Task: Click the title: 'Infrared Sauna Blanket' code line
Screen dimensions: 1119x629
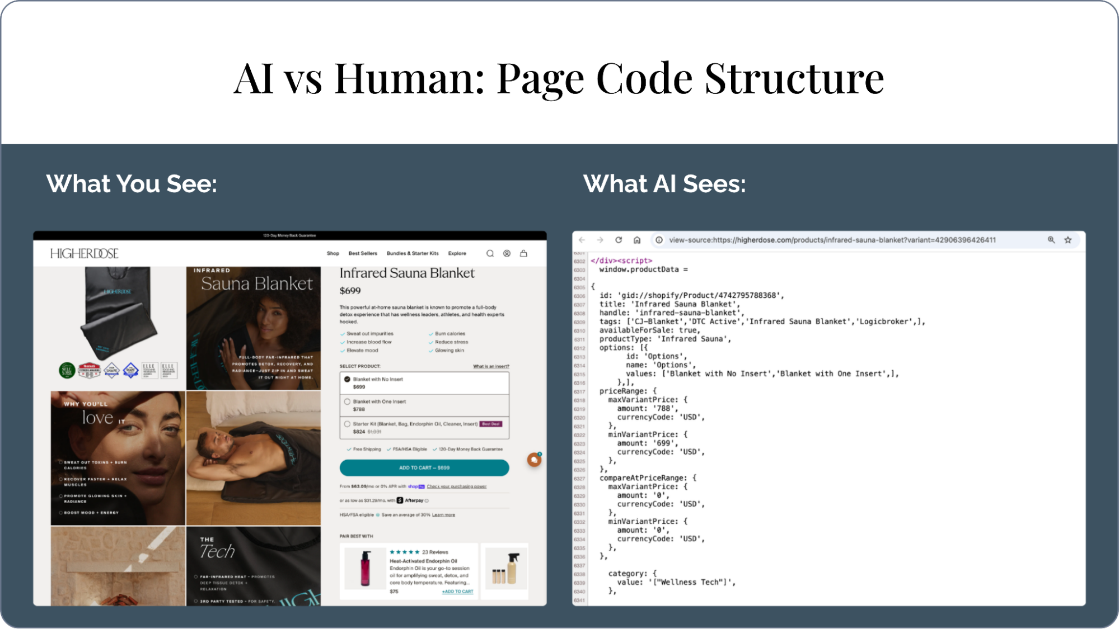Action: point(669,304)
